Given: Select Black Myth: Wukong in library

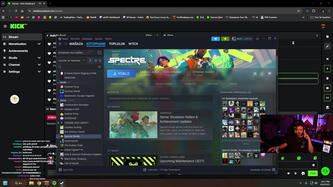Looking at the screenshot, I should point(79,159).
